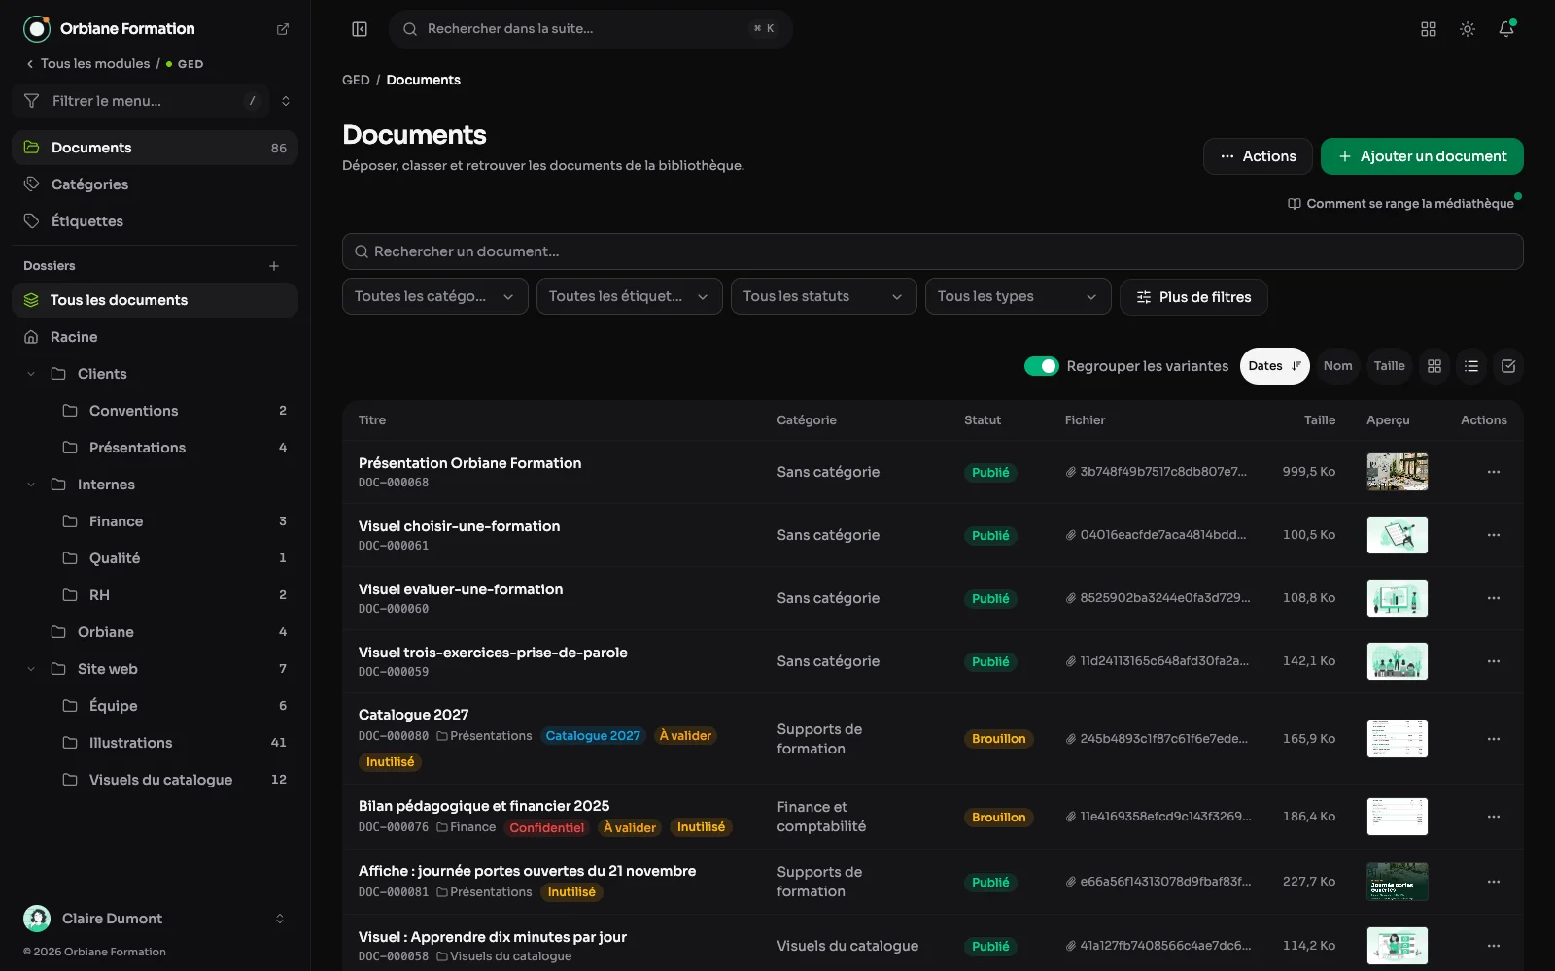
Task: Click the Rechercher un document field
Action: pos(933,251)
